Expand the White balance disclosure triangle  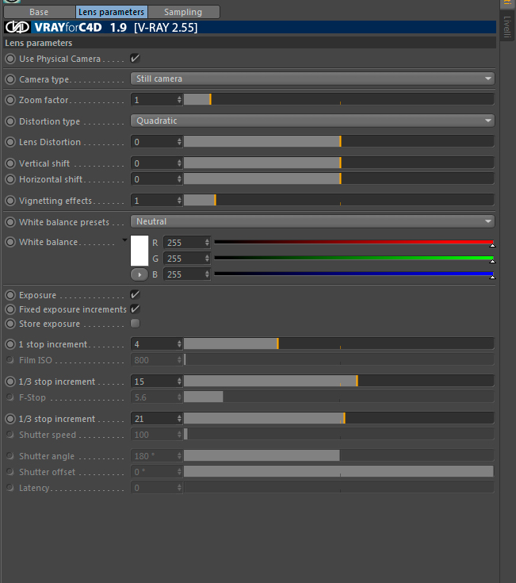124,240
